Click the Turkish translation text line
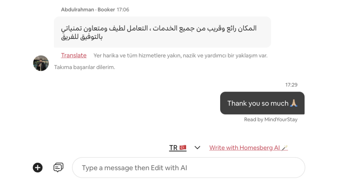The width and height of the screenshot is (339, 188). tap(180, 56)
